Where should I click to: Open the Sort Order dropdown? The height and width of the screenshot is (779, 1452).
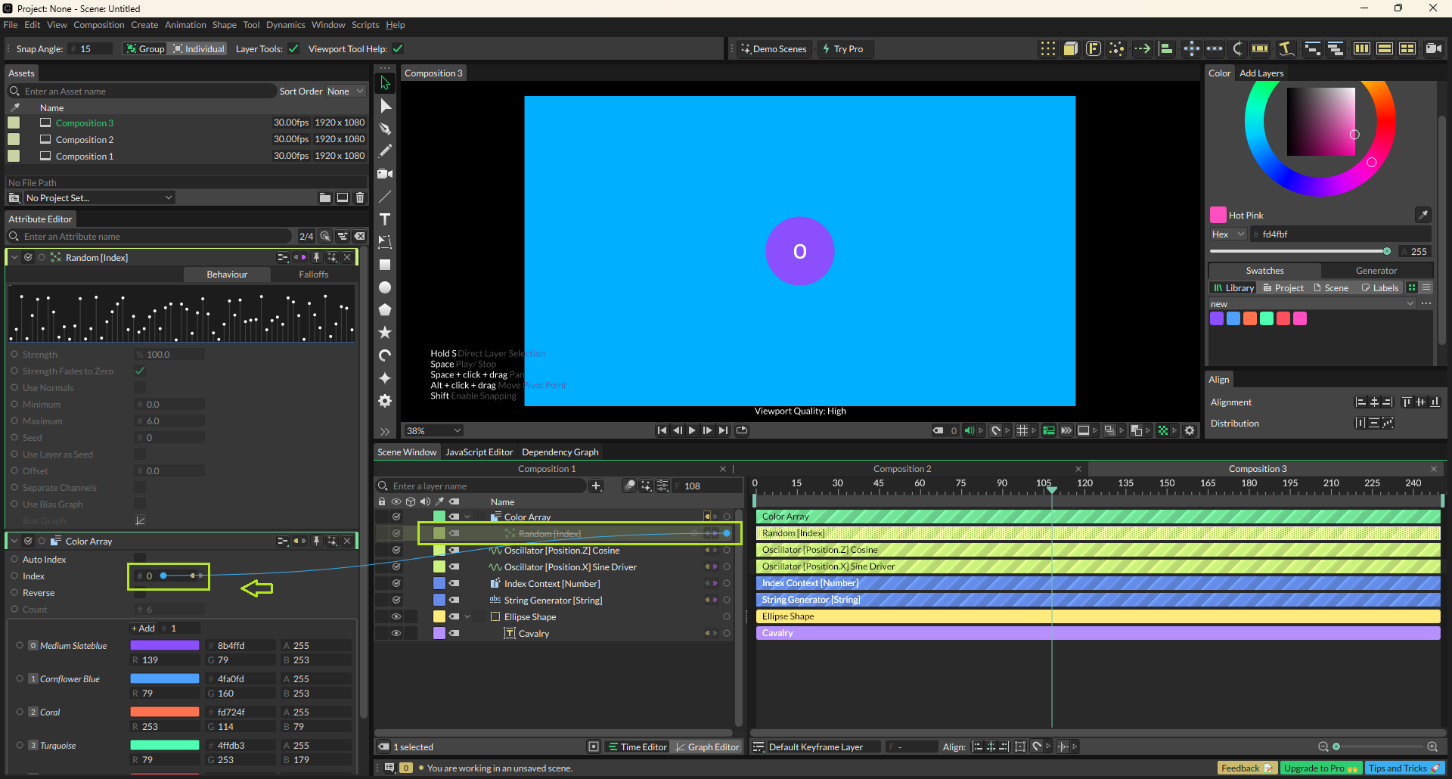point(345,92)
